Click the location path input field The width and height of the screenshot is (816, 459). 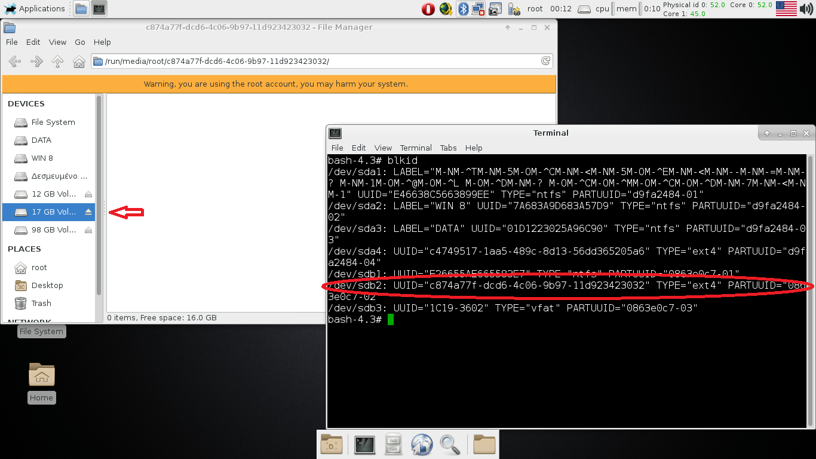coord(317,61)
